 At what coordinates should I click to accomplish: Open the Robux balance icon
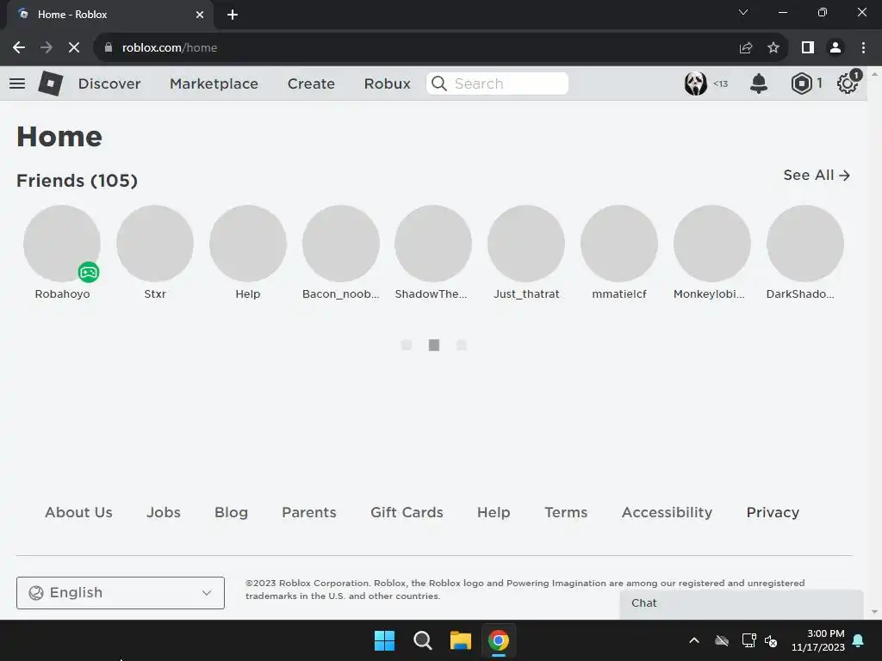[x=801, y=83]
